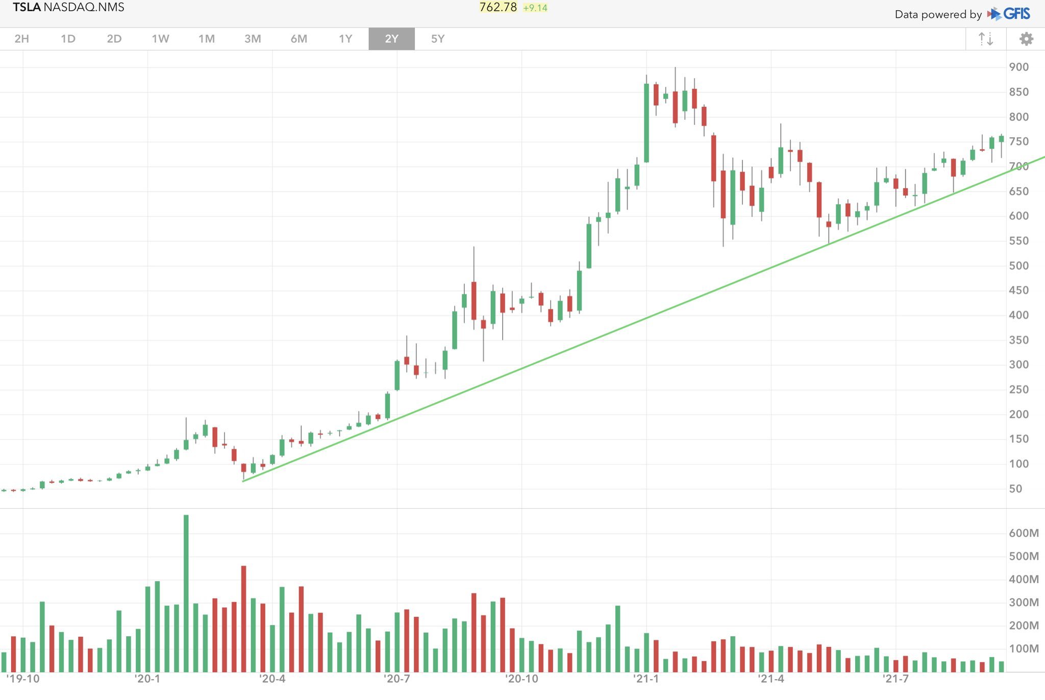Select the 6M range tab
This screenshot has width=1045, height=700.
tap(299, 39)
